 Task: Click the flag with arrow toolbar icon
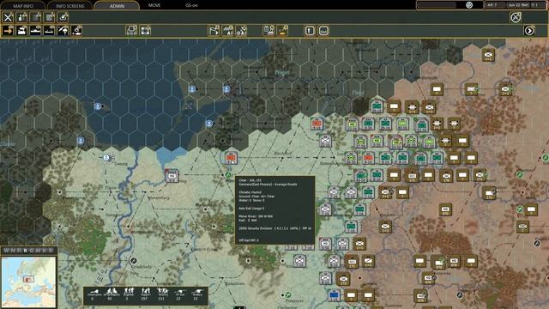214,31
